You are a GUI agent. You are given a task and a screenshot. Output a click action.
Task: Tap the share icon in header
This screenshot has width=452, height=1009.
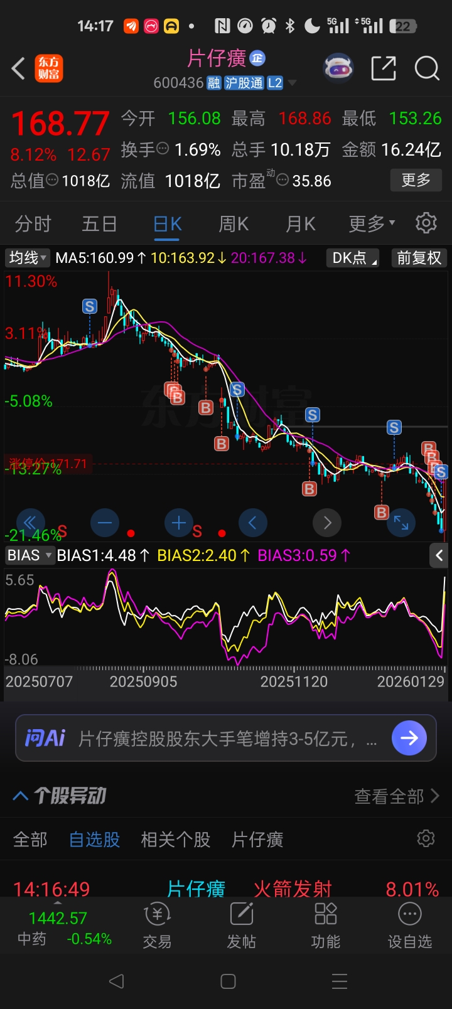[384, 68]
